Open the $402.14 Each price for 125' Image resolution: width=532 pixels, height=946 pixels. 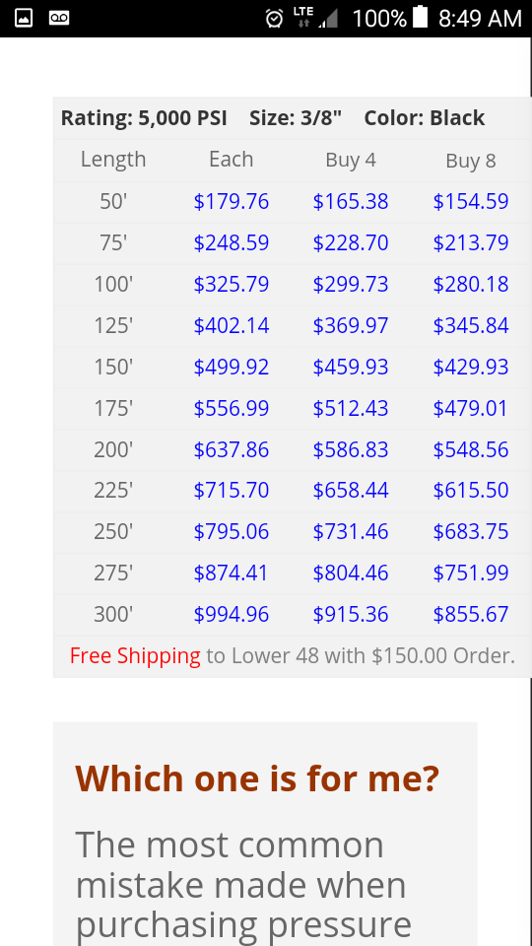231,326
